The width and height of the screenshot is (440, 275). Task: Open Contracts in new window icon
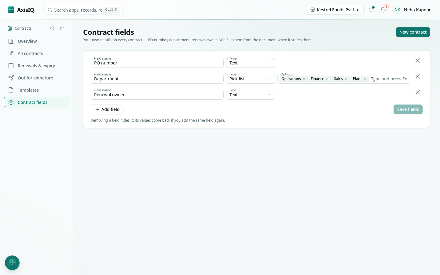tap(62, 28)
